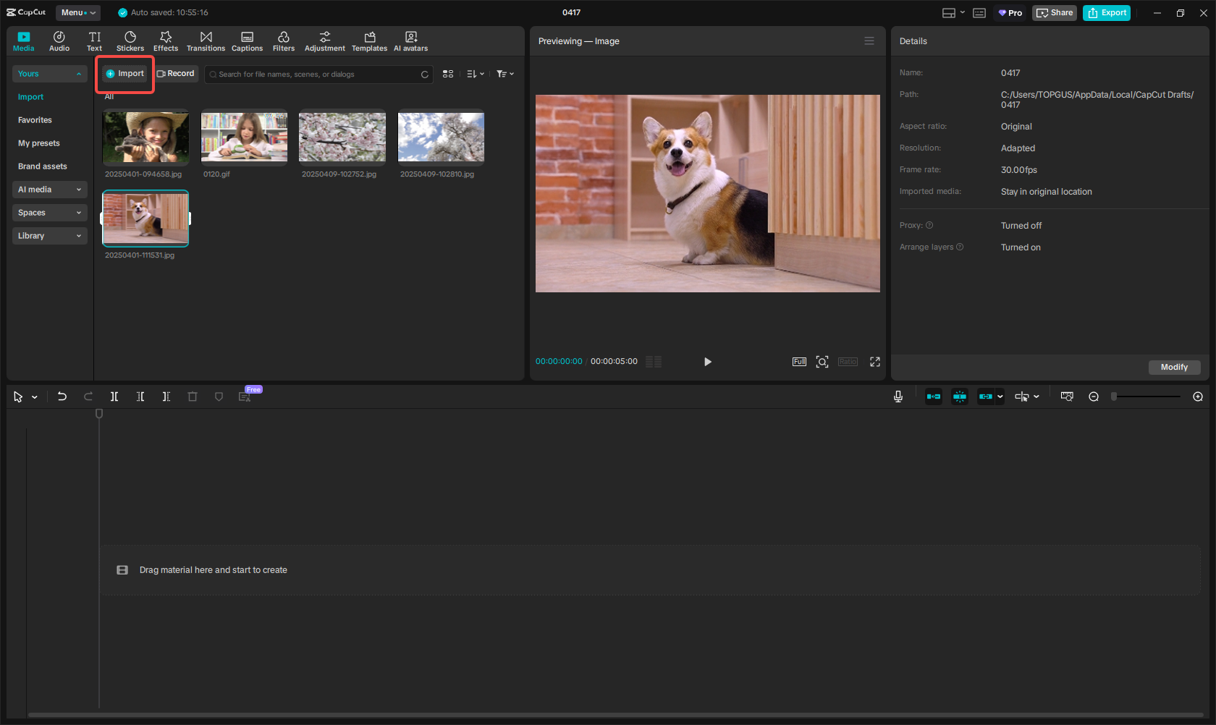Click the Export button
Screen dimensions: 1216x725
(x=1107, y=12)
